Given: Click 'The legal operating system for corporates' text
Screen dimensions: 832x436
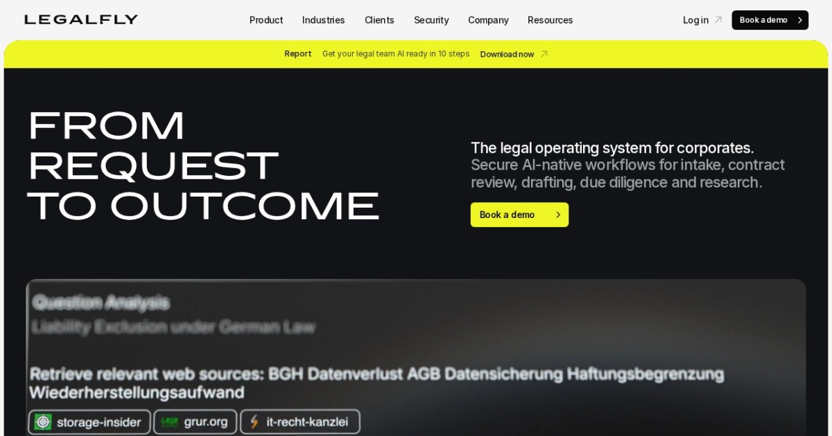Looking at the screenshot, I should 612,148.
